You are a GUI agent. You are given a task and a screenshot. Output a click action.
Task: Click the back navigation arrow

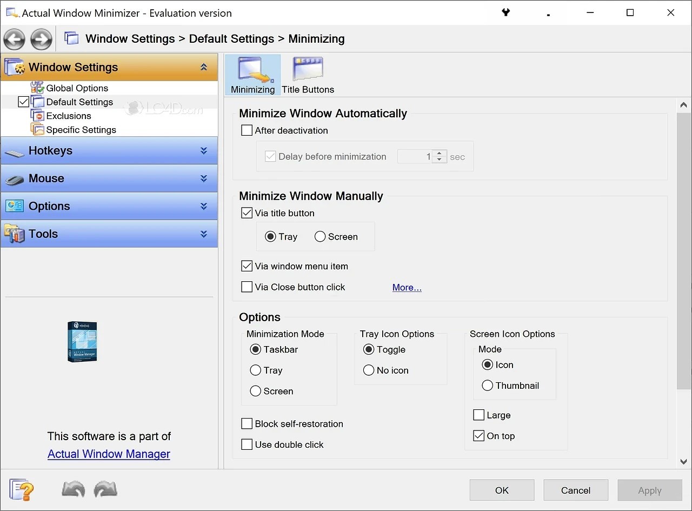(14, 38)
